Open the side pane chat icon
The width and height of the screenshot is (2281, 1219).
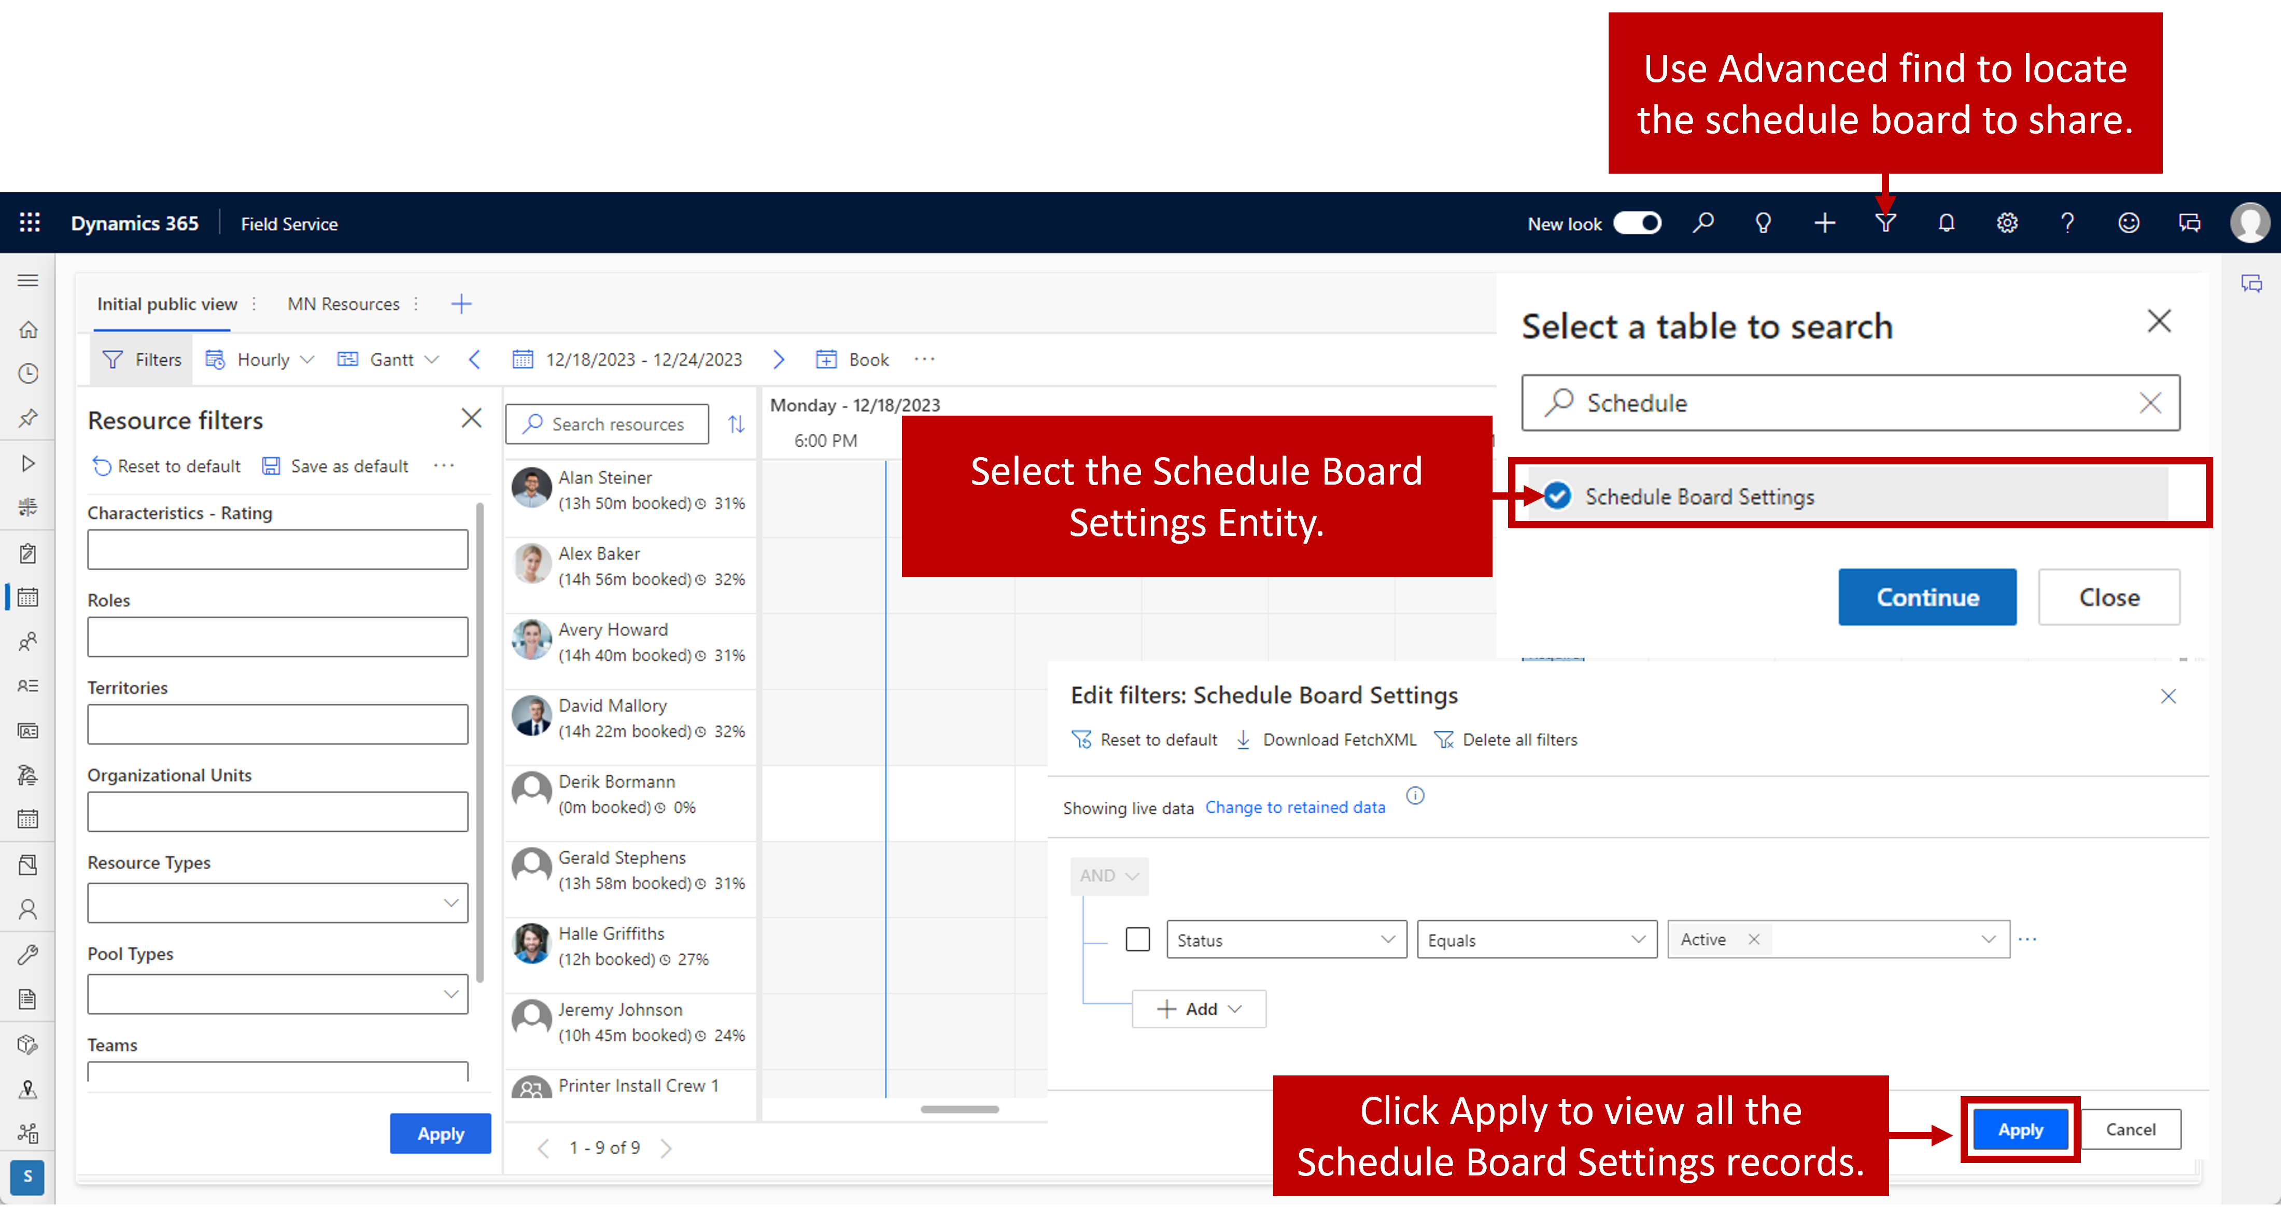[x=2251, y=284]
